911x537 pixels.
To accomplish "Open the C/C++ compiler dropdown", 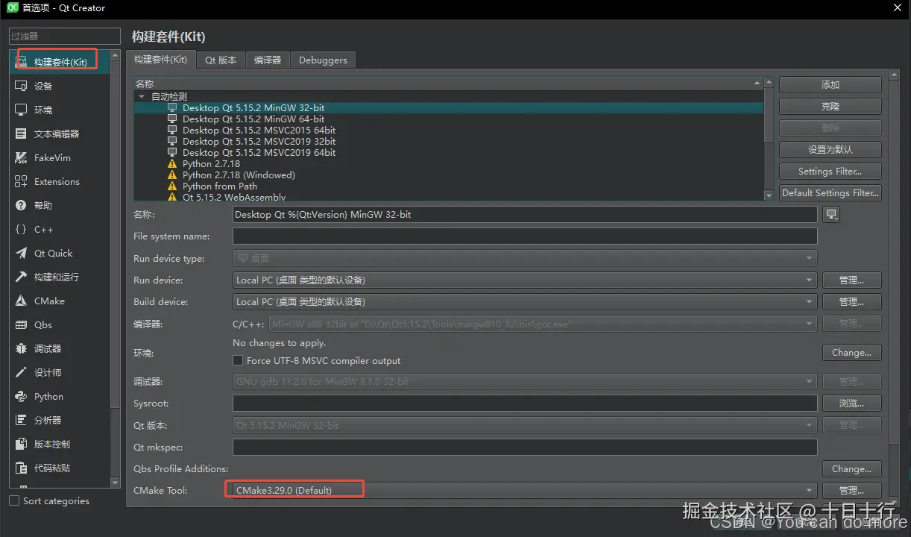I will click(543, 324).
